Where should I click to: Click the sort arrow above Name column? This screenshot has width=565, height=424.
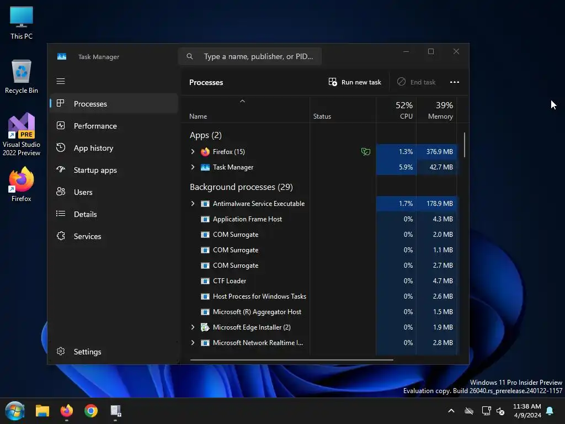coord(243,102)
